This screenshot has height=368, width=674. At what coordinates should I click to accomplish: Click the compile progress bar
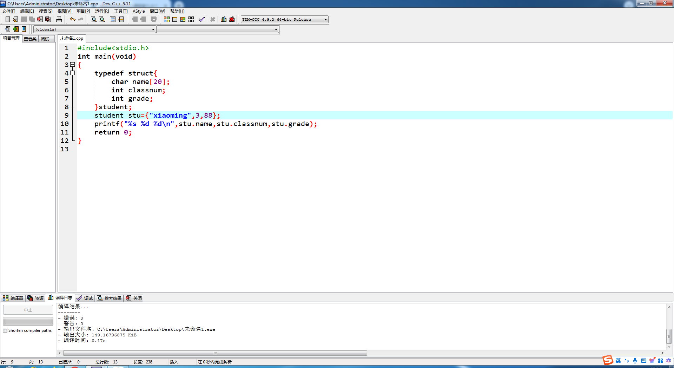(x=28, y=321)
